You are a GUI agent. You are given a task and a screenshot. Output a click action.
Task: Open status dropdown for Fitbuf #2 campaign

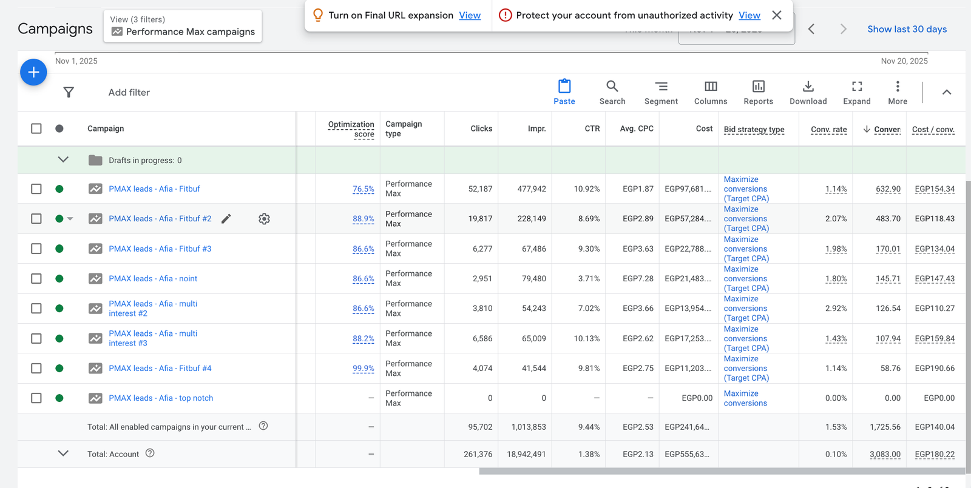(x=70, y=219)
